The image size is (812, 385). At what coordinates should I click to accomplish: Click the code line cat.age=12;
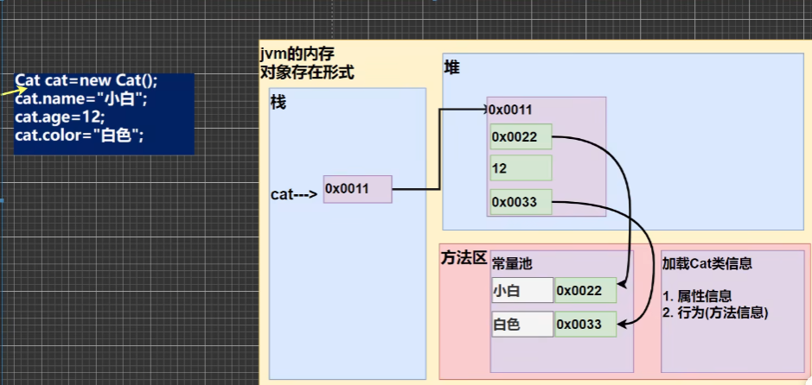tap(60, 117)
